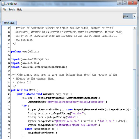Expand the java language dropdown arrow

[x=134, y=16]
